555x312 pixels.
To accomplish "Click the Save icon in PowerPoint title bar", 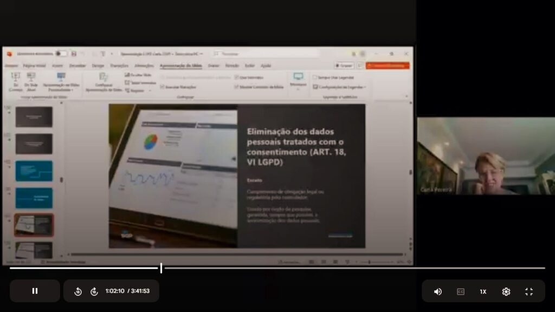I will (x=74, y=54).
